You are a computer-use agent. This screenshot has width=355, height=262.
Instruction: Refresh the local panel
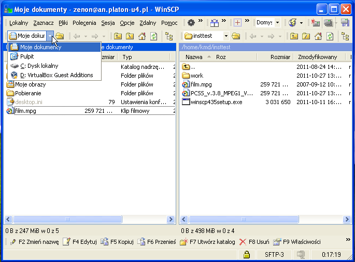(154, 36)
